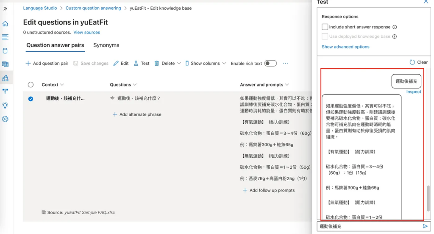Open the settings gear in sidebar

point(5,119)
